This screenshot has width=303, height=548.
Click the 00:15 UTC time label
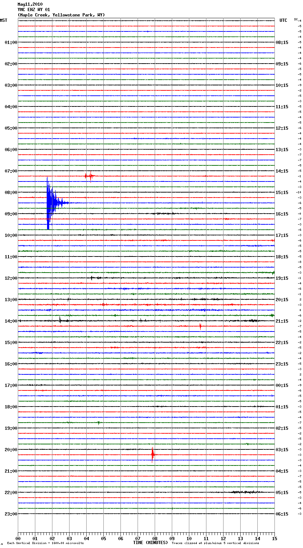(x=282, y=385)
